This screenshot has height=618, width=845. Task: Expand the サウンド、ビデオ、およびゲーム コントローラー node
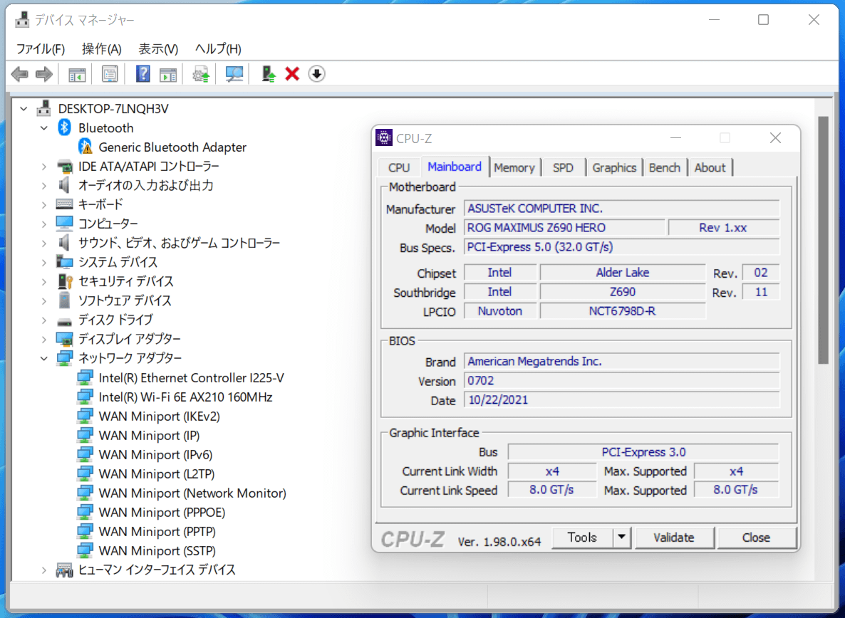(44, 243)
